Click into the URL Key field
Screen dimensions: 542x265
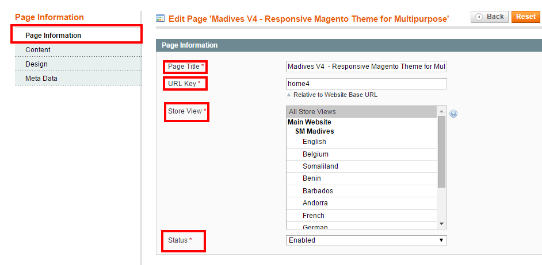(367, 84)
